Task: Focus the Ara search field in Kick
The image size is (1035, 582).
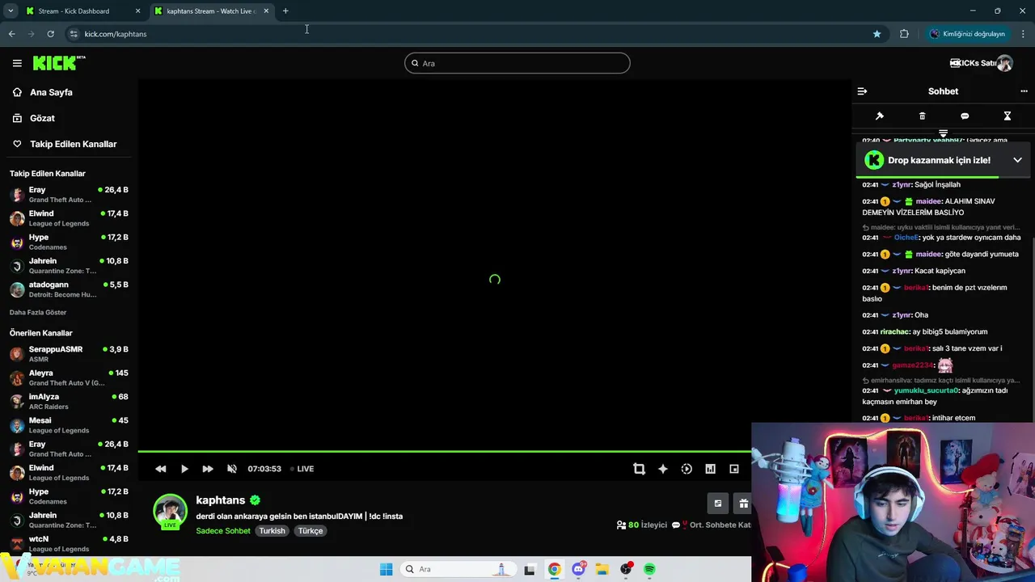Action: click(x=517, y=63)
